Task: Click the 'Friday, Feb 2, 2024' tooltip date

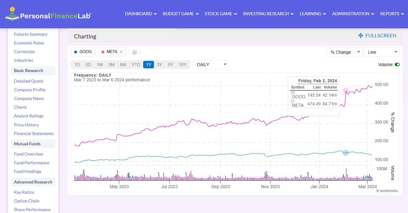Action: [318, 81]
